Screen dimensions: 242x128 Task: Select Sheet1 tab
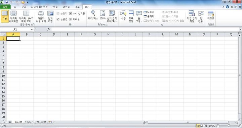click(x=18, y=122)
